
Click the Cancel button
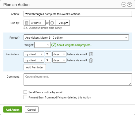[x=32, y=109]
